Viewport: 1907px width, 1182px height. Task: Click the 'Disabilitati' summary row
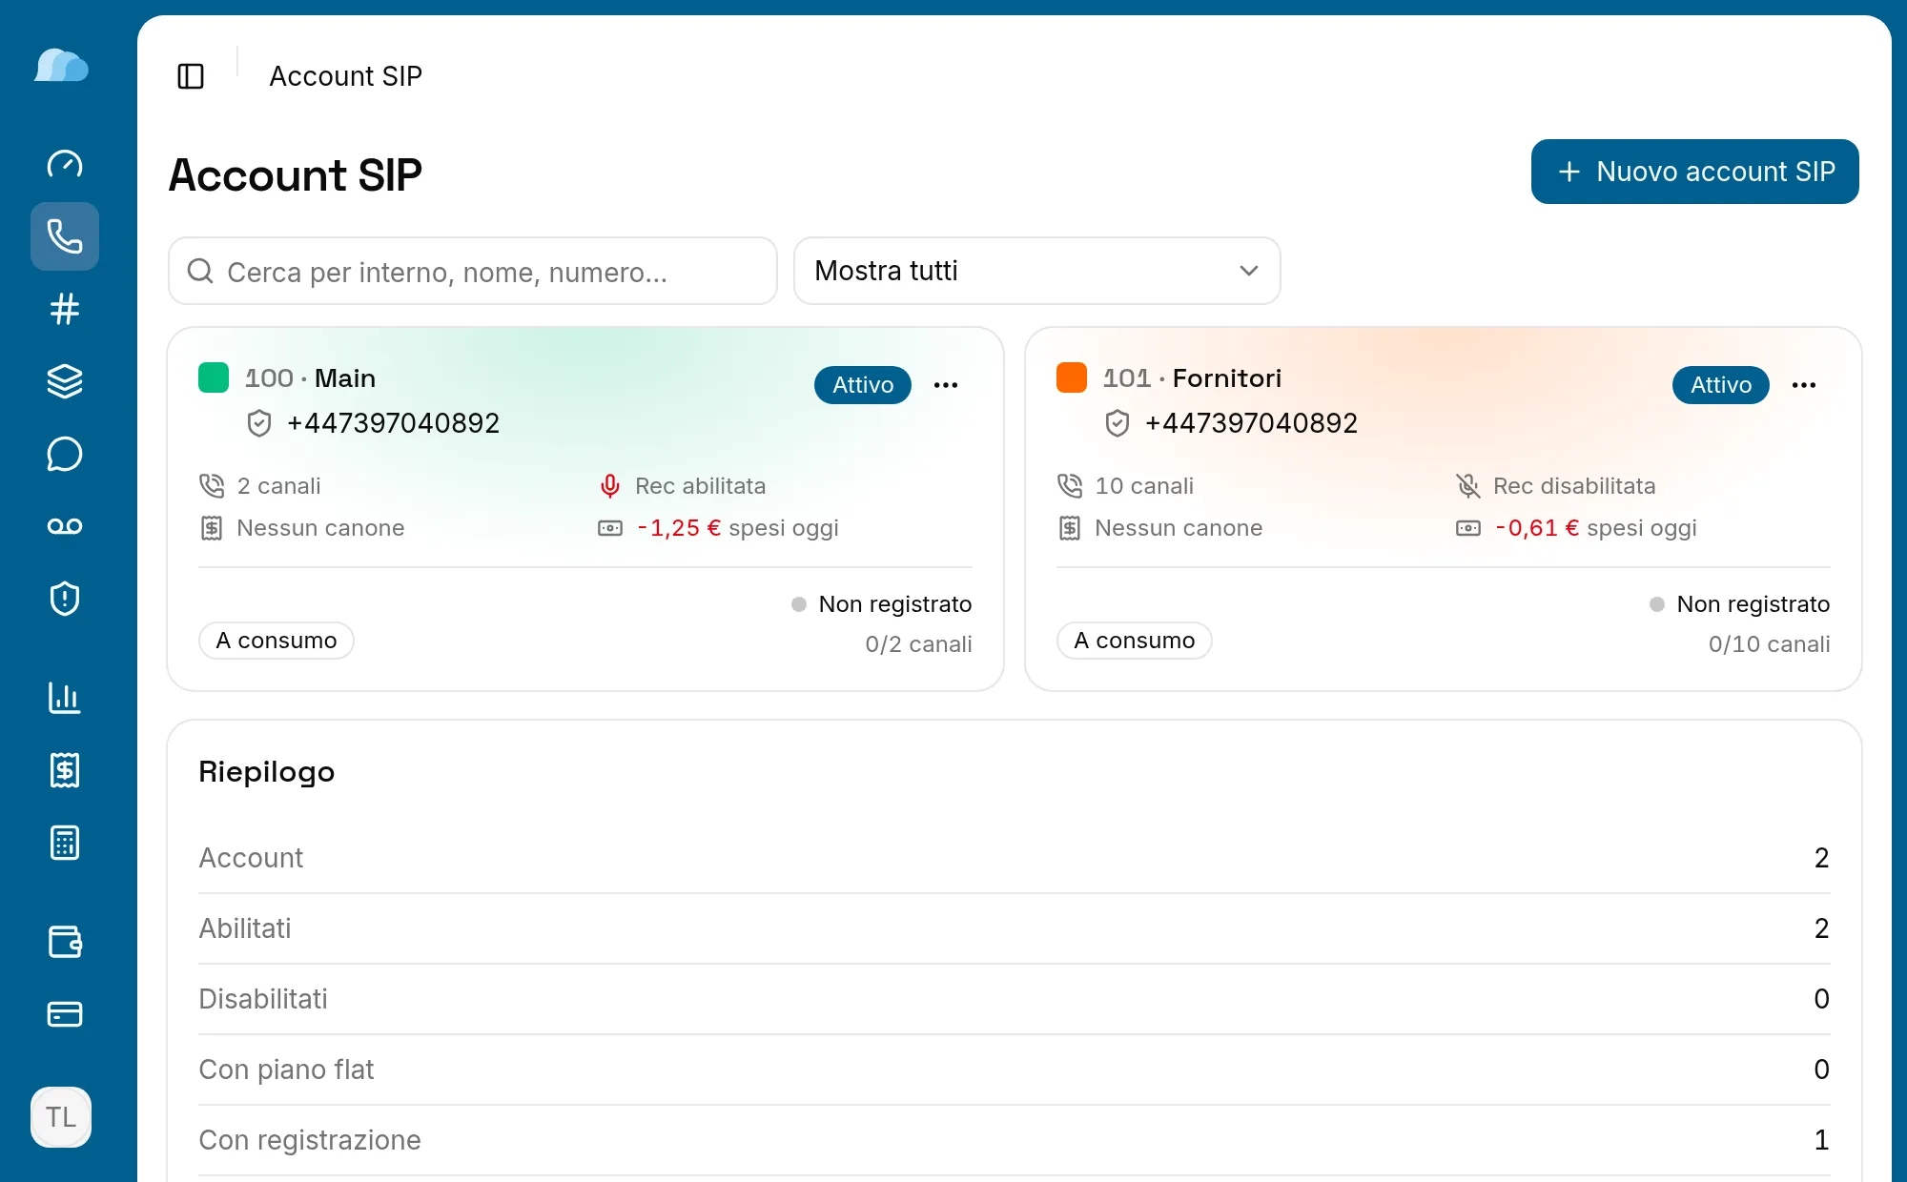(x=1015, y=999)
